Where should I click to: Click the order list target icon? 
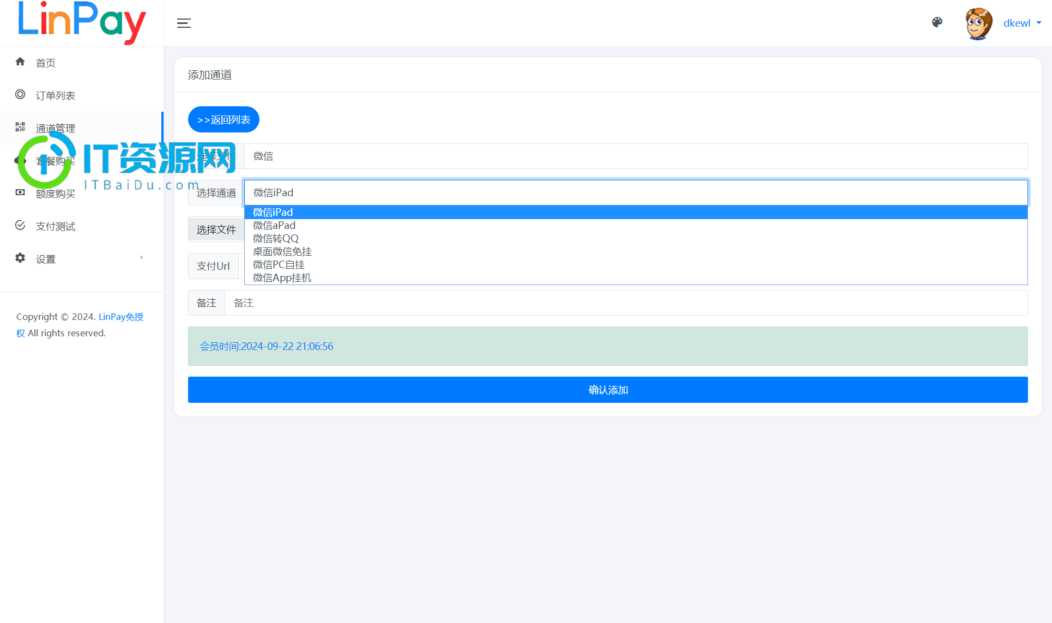(20, 94)
